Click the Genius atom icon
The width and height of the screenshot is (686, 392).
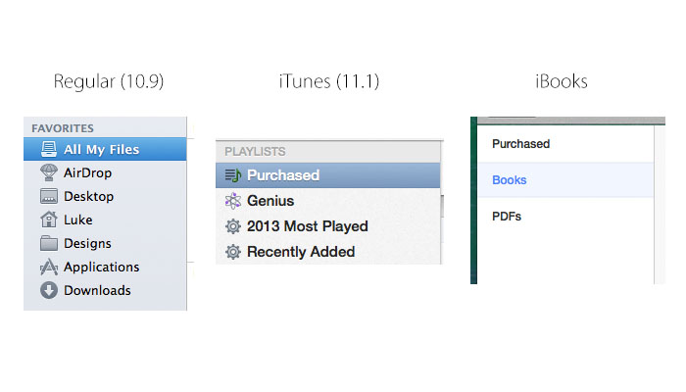click(x=233, y=201)
